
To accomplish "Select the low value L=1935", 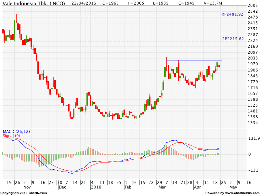I will point(161,3).
